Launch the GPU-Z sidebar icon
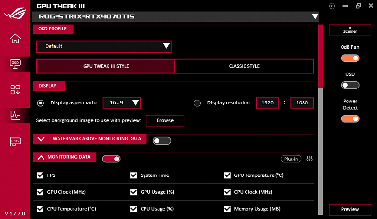This screenshot has height=219, width=377. [15, 141]
